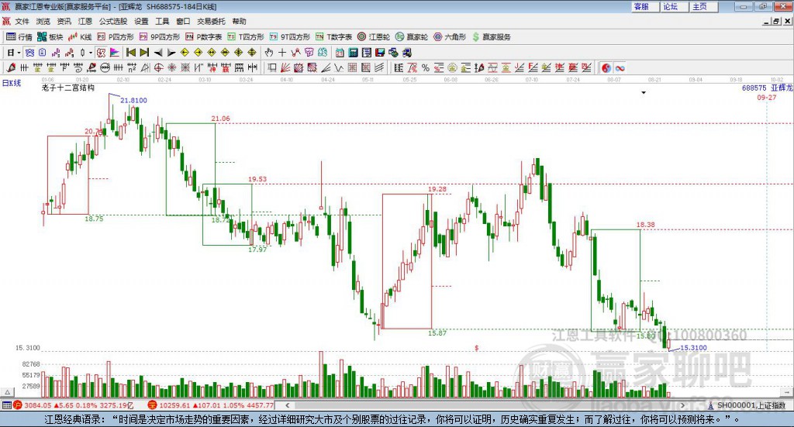The height and width of the screenshot is (427, 794).
Task: Open the 板块 sector view
Action: pos(50,37)
